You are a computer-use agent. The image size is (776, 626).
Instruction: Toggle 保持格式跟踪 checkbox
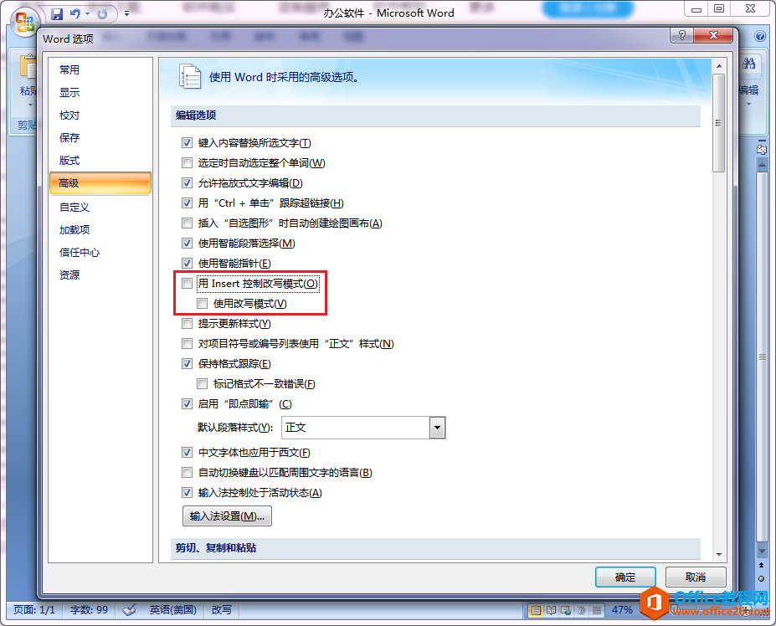[187, 364]
